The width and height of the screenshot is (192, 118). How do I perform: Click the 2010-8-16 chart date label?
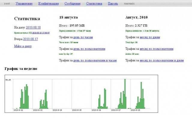(x=96, y=110)
